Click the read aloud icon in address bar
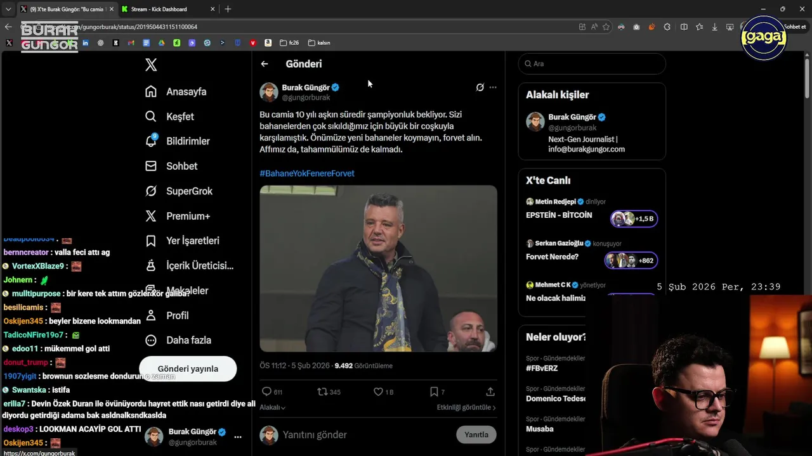The image size is (812, 456). tap(594, 27)
